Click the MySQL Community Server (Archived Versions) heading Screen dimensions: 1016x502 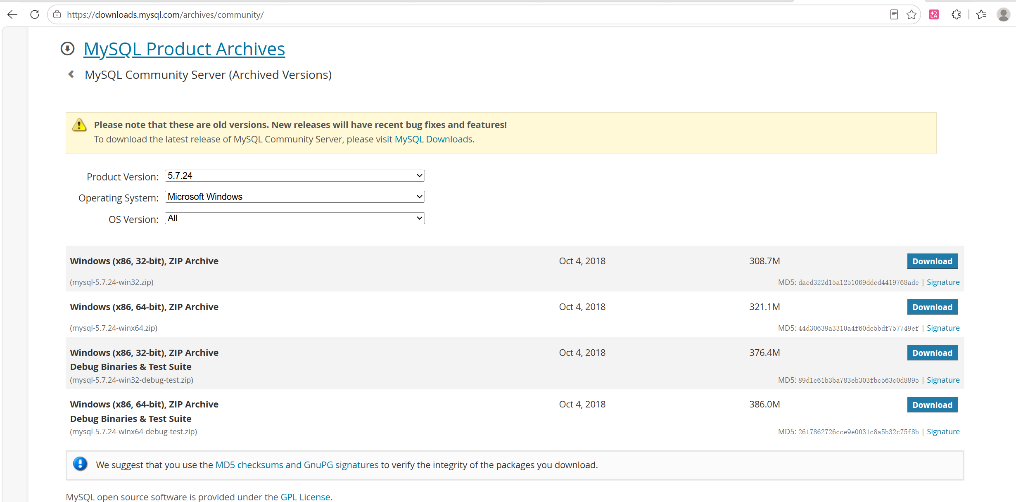(208, 75)
